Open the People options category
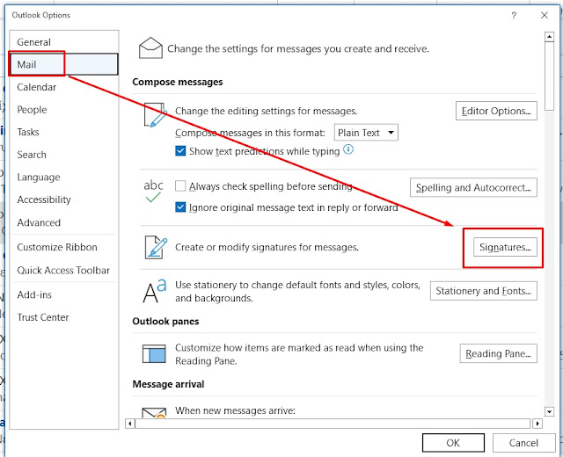 click(x=64, y=109)
